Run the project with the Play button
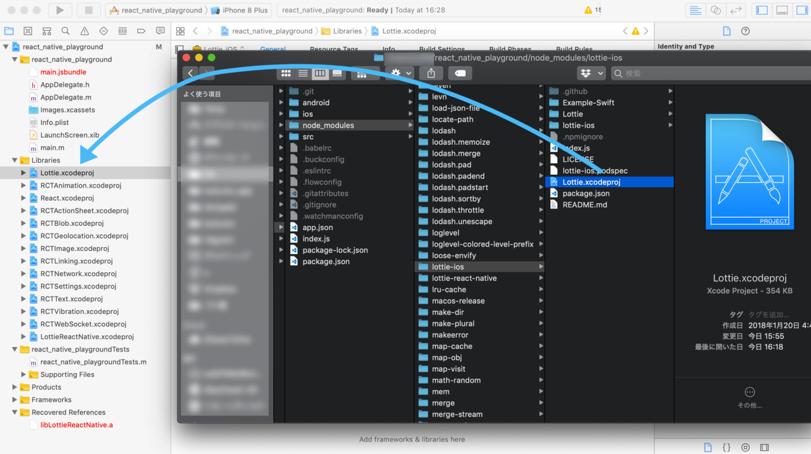The image size is (811, 454). click(x=60, y=10)
